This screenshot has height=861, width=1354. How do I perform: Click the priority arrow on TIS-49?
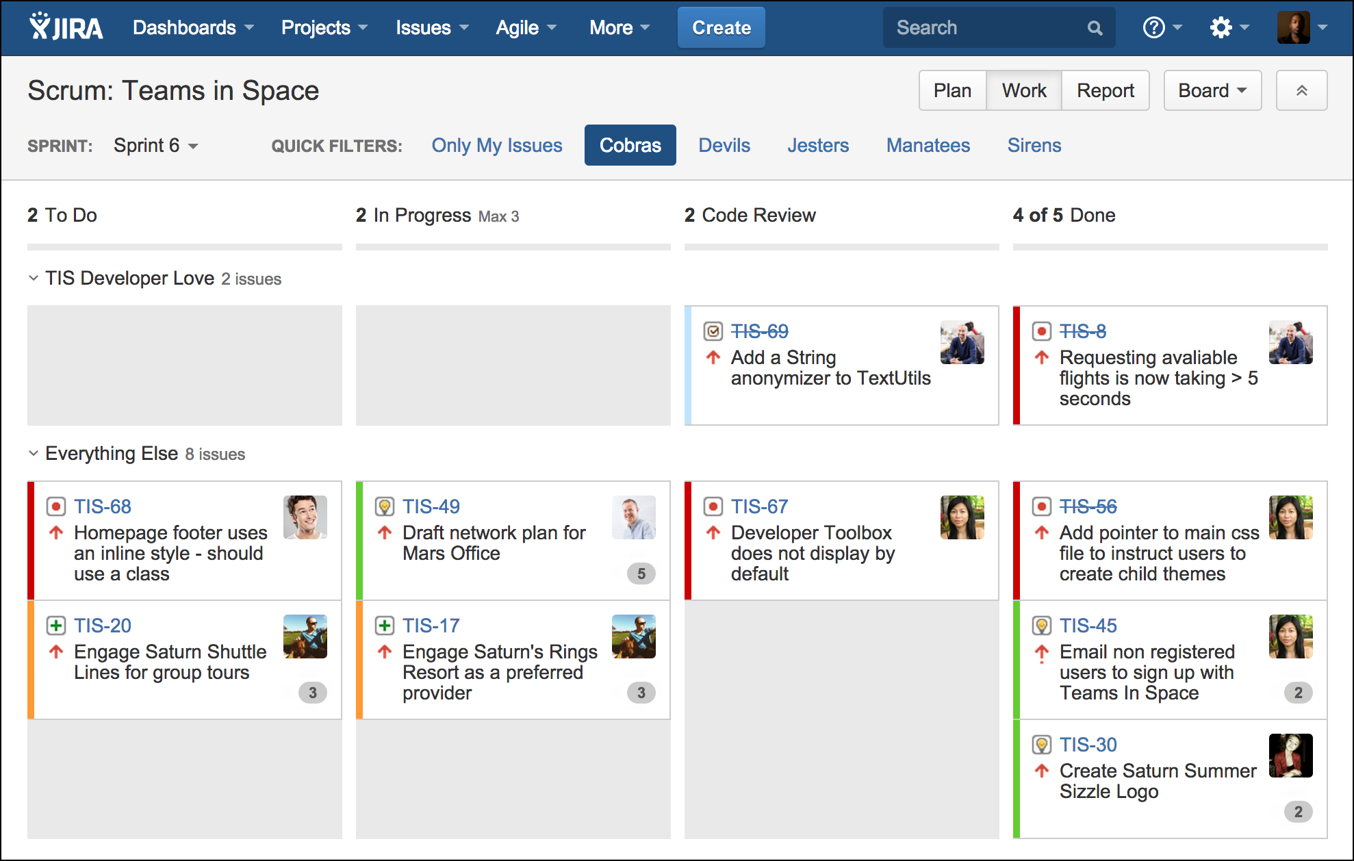[385, 532]
